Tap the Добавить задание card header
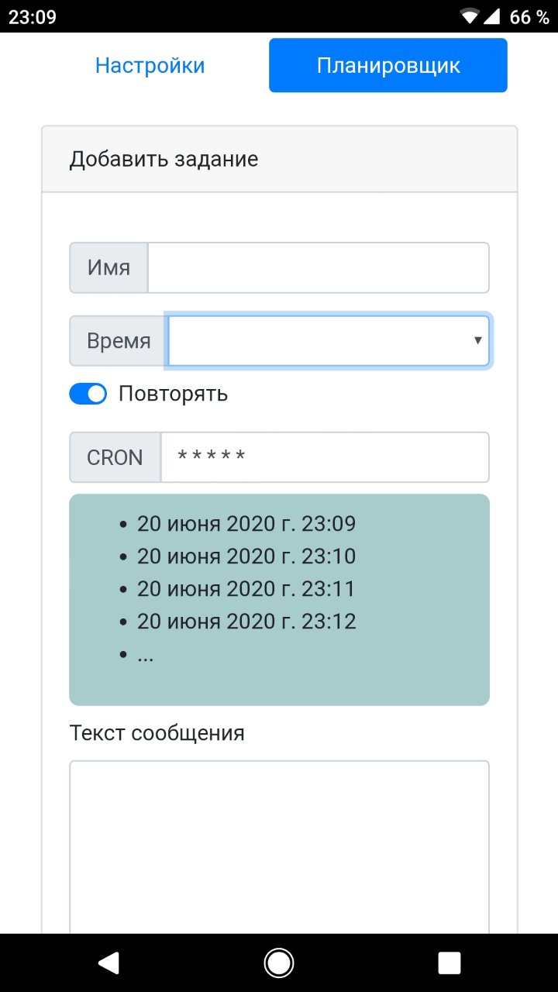The image size is (558, 992). [x=279, y=160]
